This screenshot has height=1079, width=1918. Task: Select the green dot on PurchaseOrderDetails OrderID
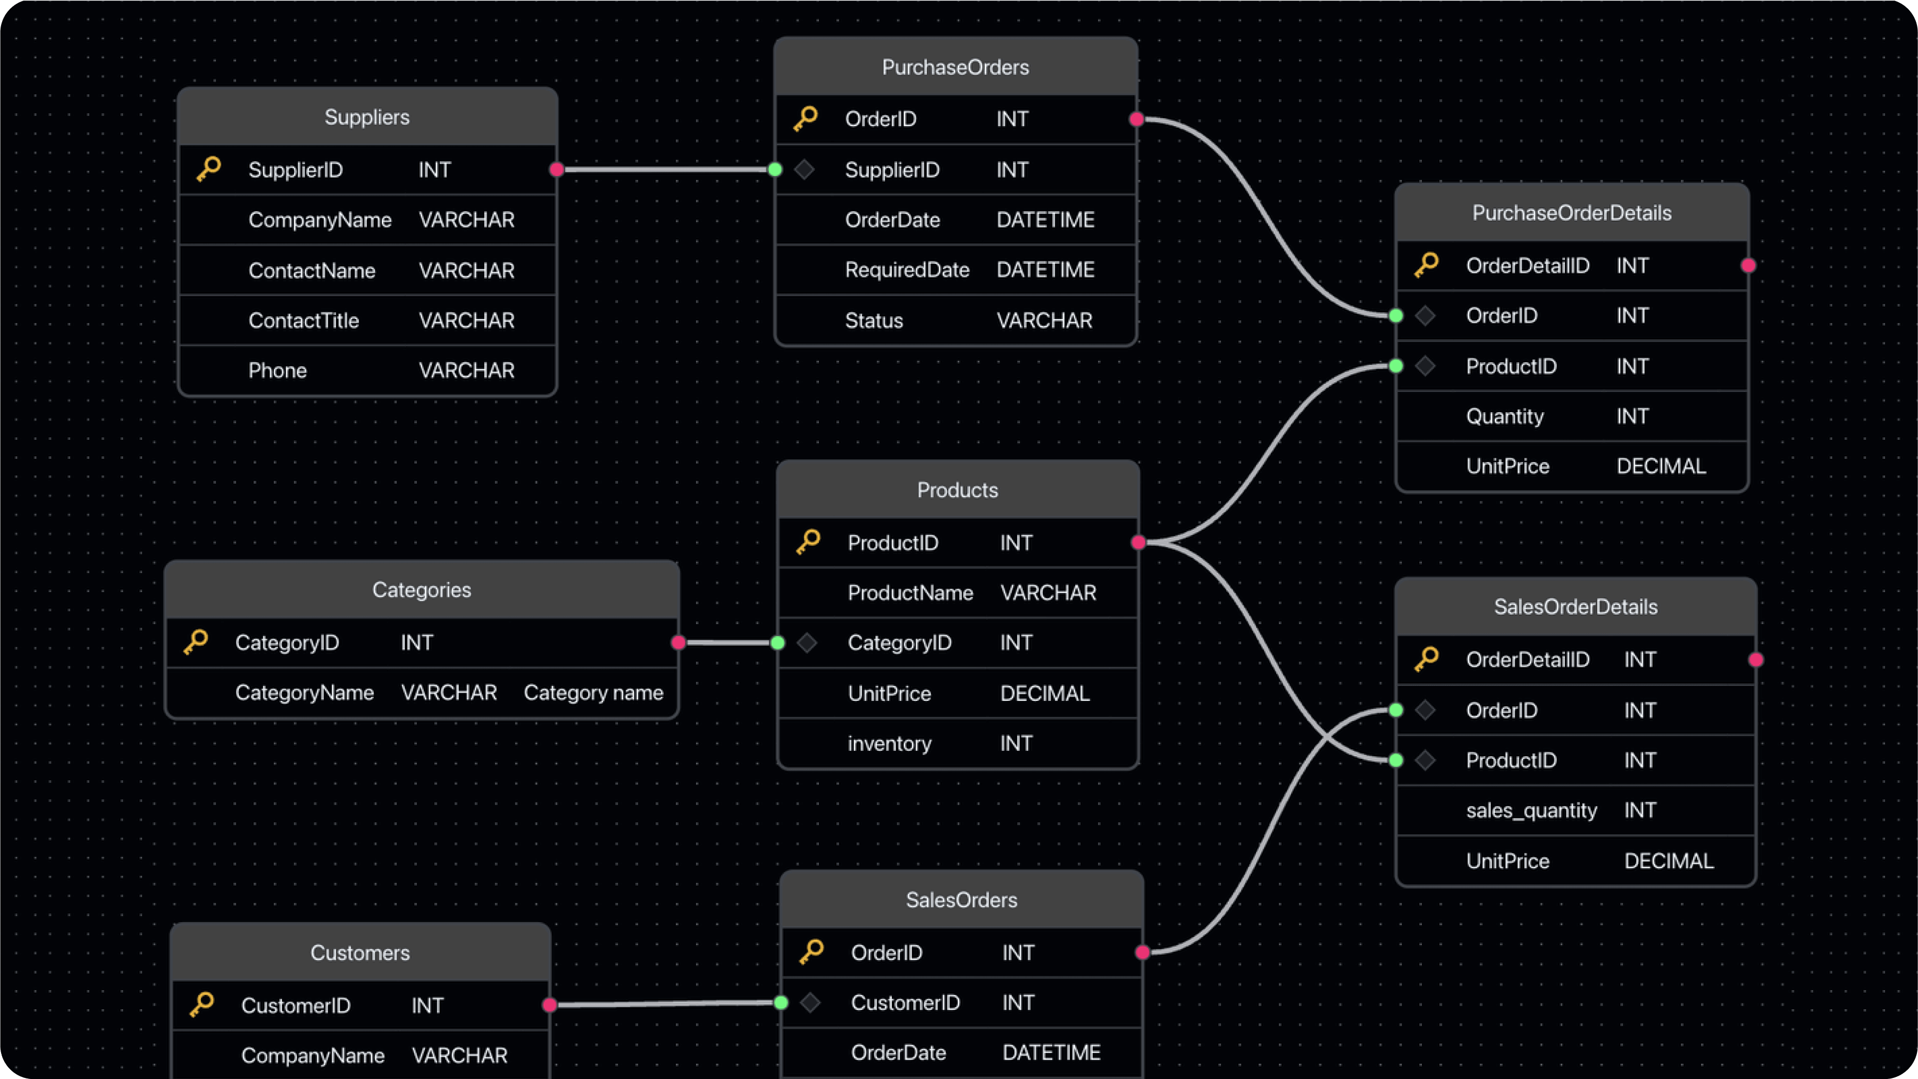coord(1396,316)
